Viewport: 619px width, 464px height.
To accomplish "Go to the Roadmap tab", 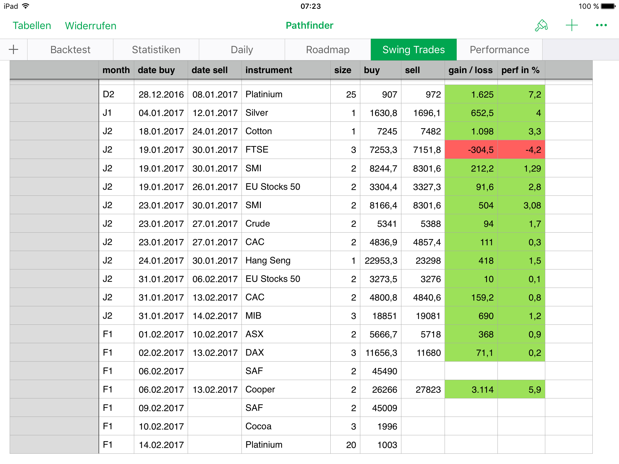I will click(x=328, y=50).
